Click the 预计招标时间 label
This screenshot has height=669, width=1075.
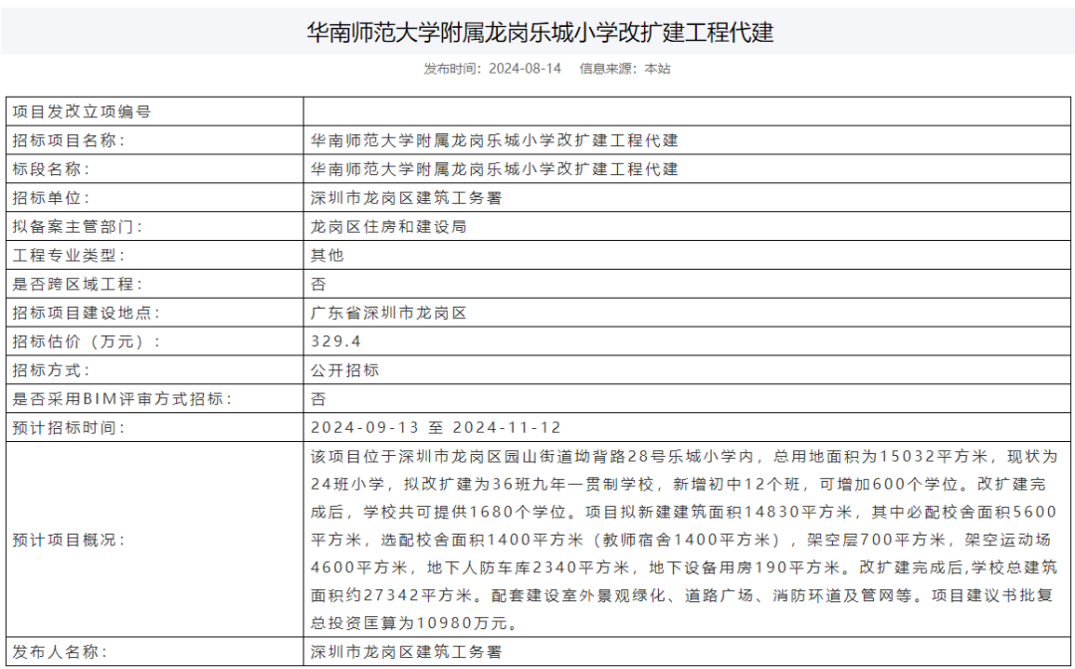pos(70,428)
